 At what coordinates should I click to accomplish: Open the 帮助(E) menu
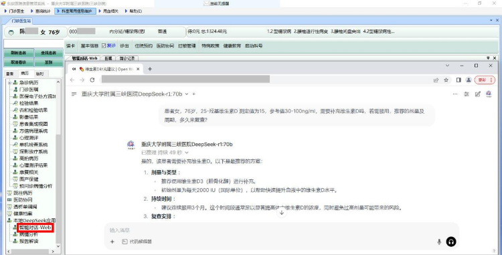[133, 11]
